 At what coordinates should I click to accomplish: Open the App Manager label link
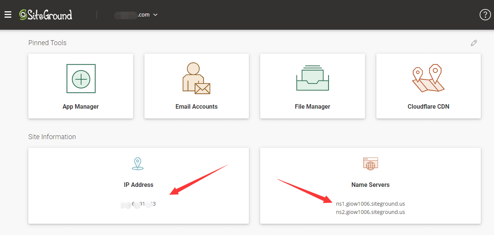point(81,107)
